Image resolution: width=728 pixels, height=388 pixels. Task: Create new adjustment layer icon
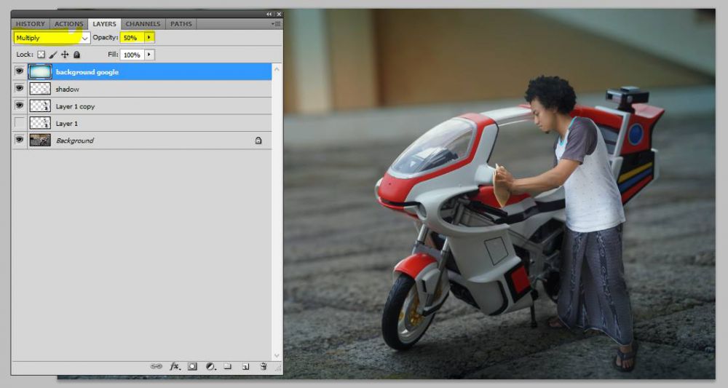coord(210,367)
